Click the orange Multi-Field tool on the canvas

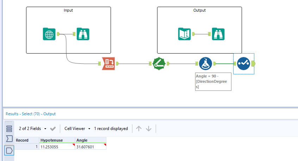coord(108,63)
